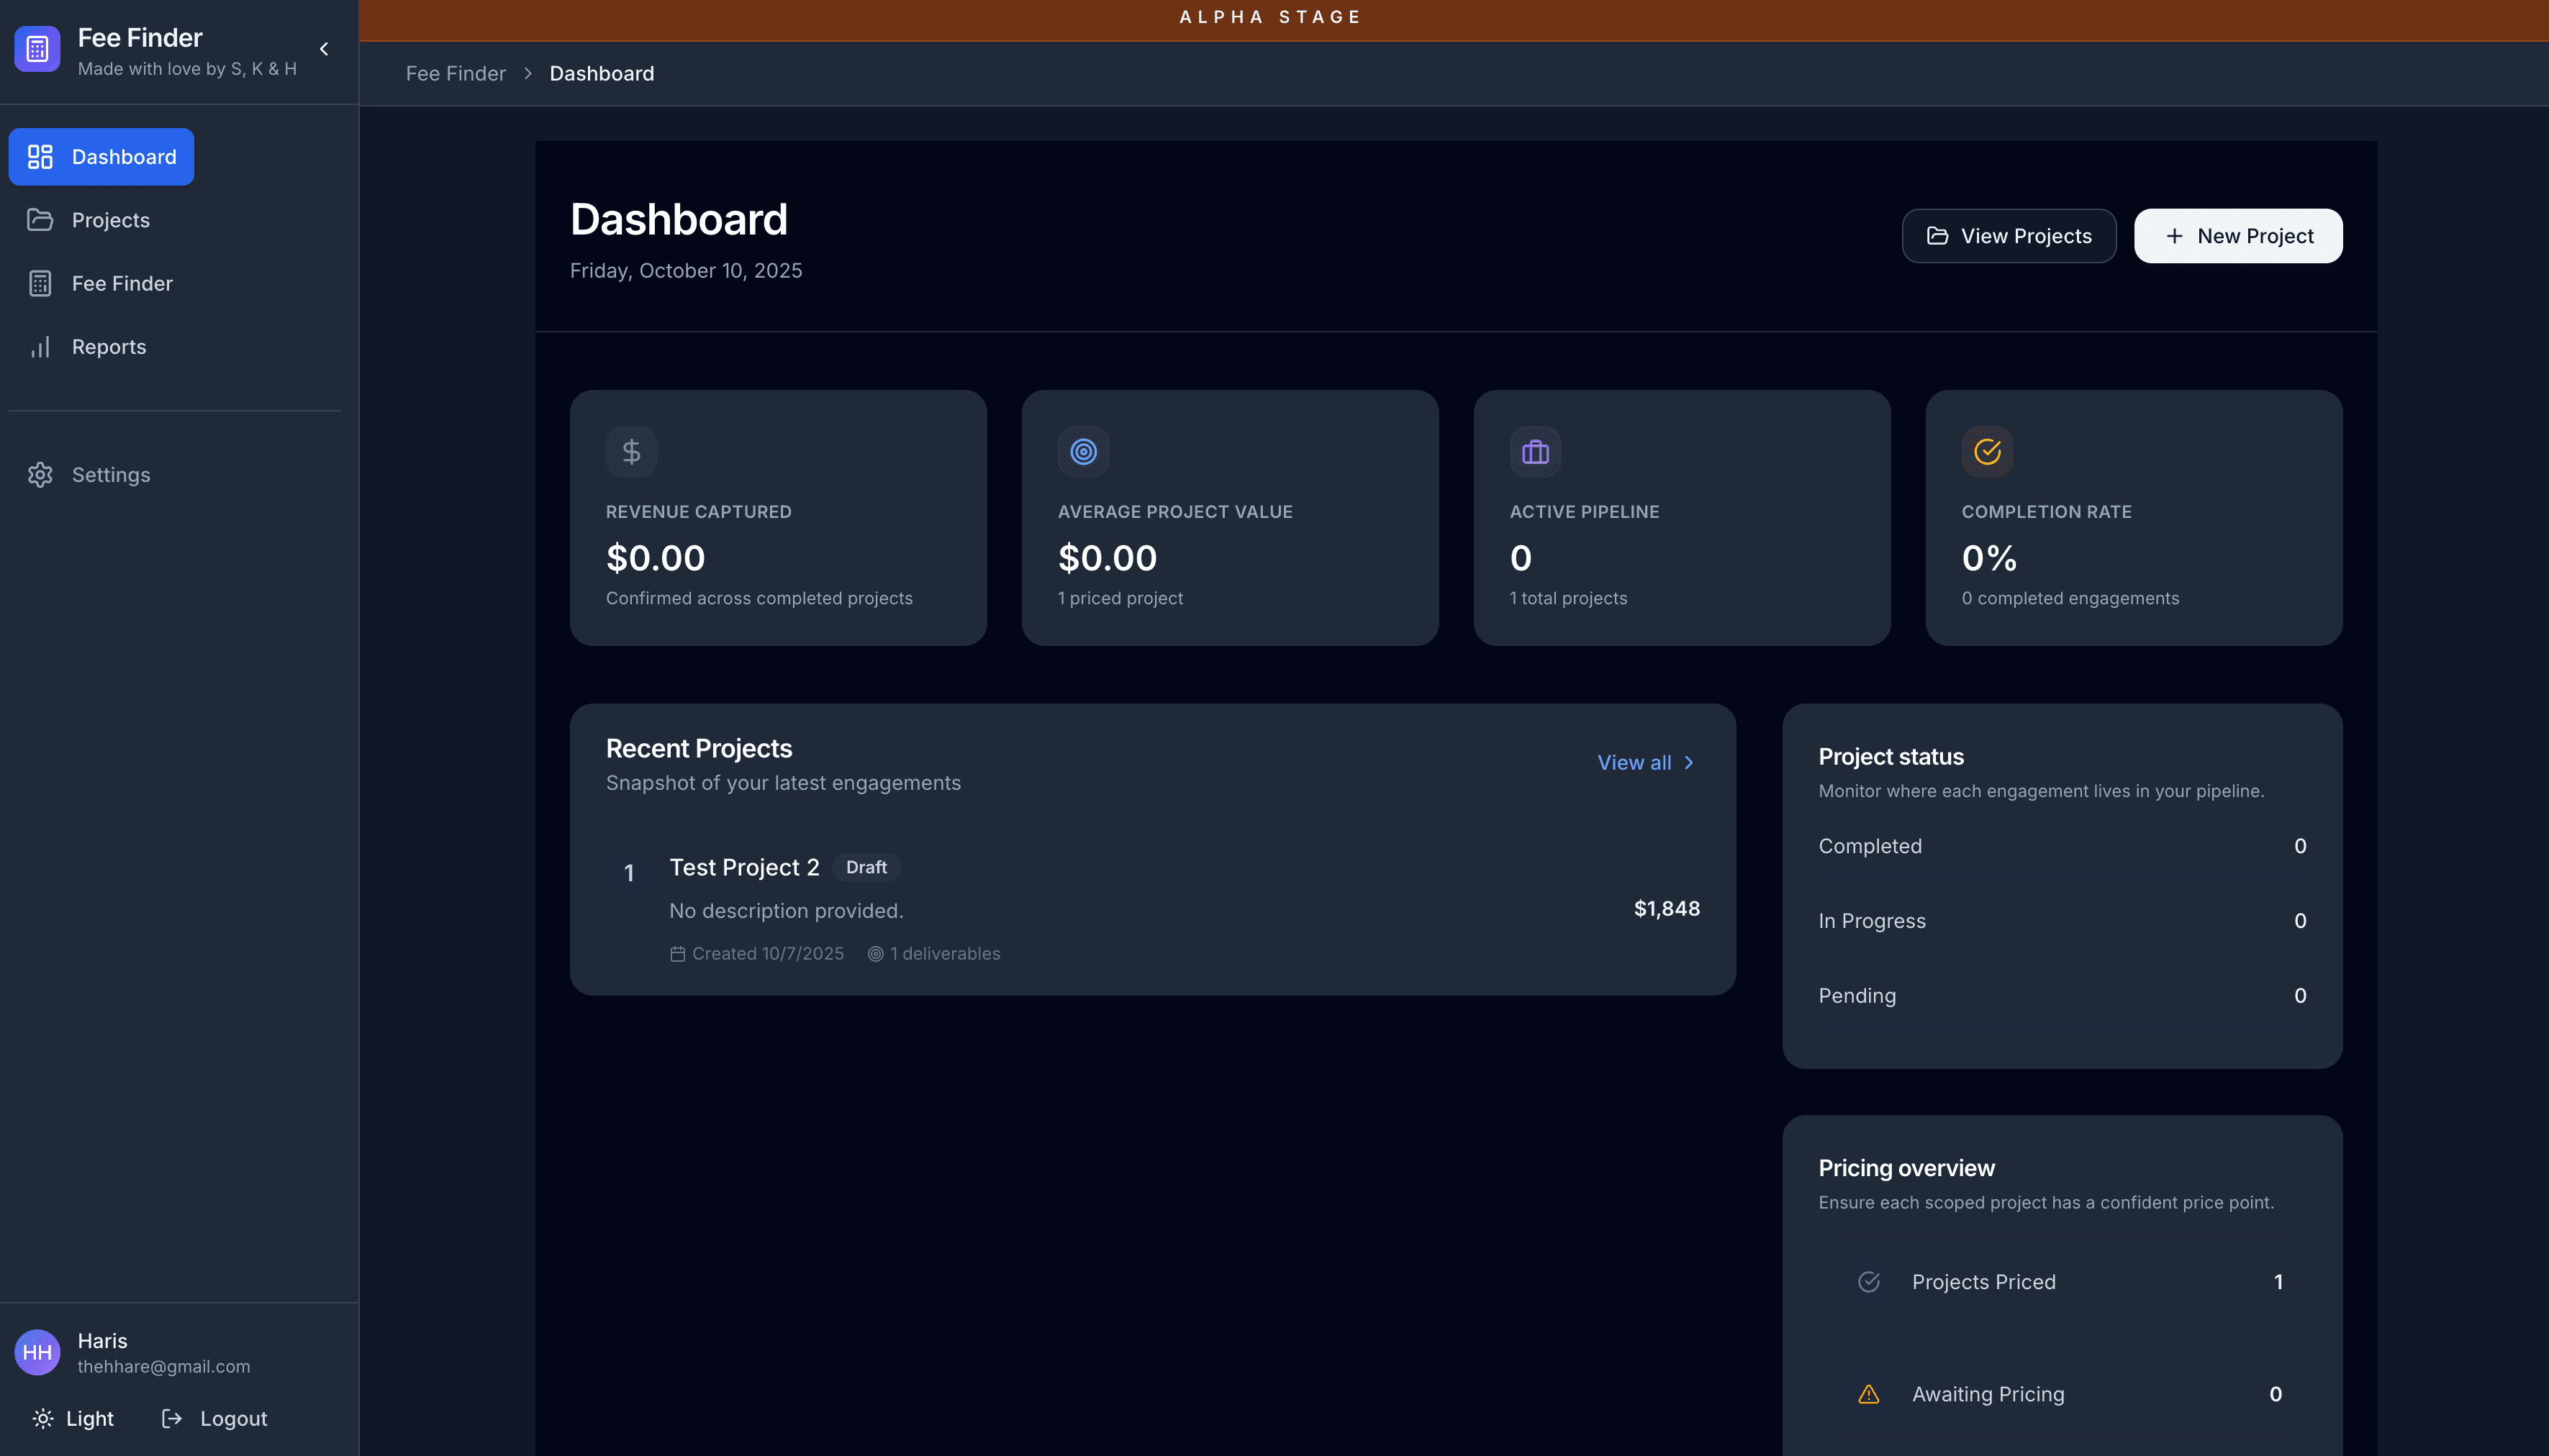Collapse the sidebar with the chevron
Viewport: 2549px width, 1456px height.
324,49
